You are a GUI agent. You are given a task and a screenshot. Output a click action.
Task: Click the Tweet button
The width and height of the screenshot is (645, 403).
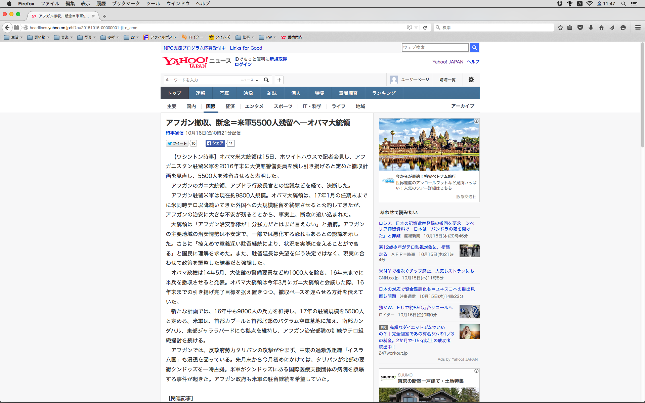click(177, 143)
